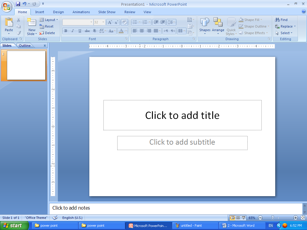Screen dimensions: 307x230
Task: Open the Font Size dropdown
Action: pyautogui.click(x=103, y=22)
